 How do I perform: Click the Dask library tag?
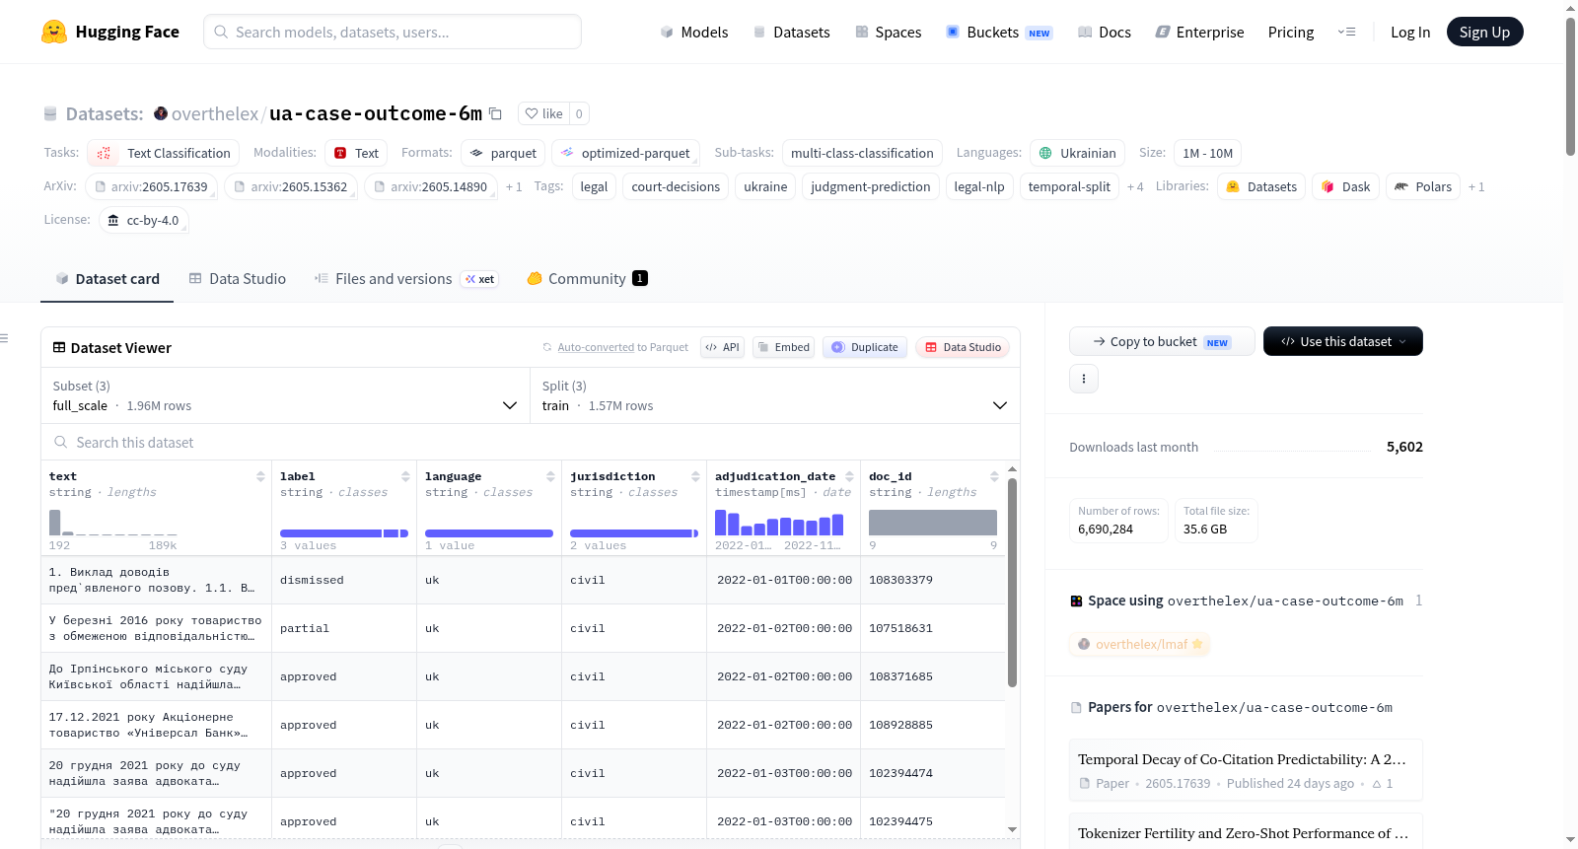[x=1345, y=186]
